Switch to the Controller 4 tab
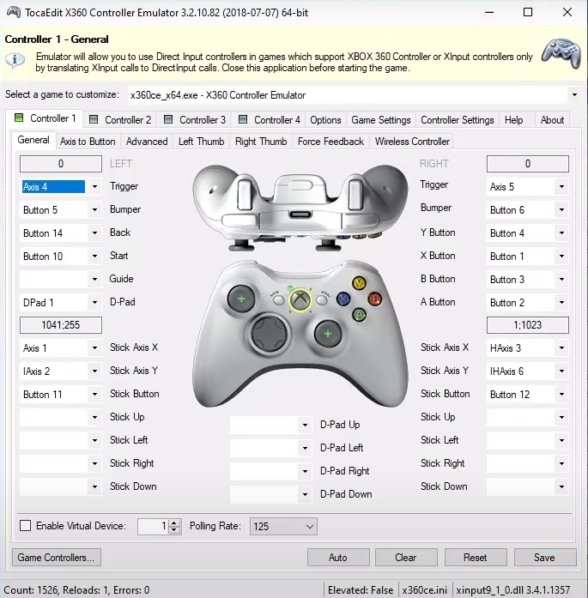Image resolution: width=588 pixels, height=598 pixels. coord(270,120)
